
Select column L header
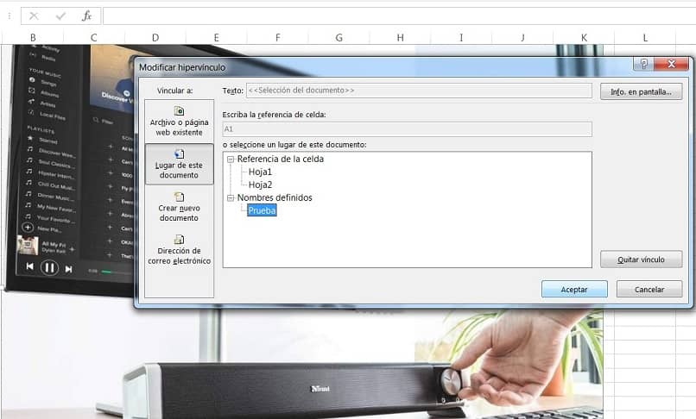tap(645, 38)
